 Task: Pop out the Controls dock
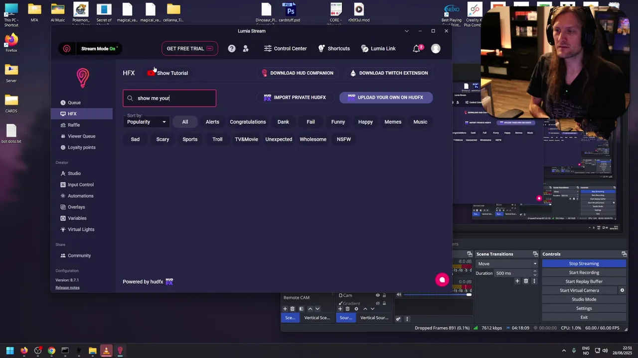624,254
